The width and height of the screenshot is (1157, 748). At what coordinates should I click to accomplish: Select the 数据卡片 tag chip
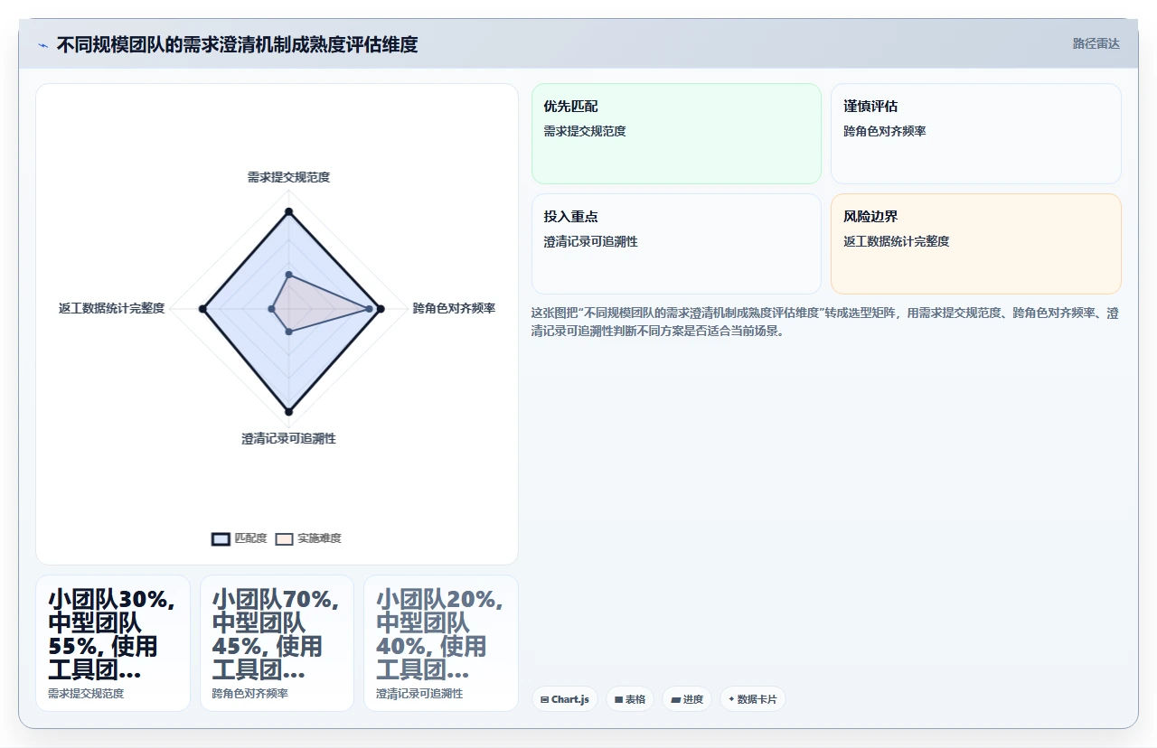point(753,699)
